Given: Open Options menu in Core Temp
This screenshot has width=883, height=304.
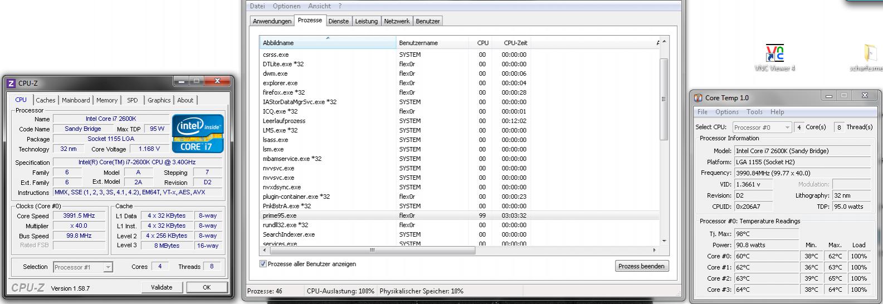Looking at the screenshot, I should 727,112.
